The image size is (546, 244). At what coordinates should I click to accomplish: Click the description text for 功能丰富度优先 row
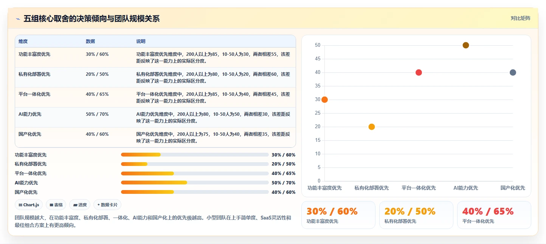click(213, 58)
